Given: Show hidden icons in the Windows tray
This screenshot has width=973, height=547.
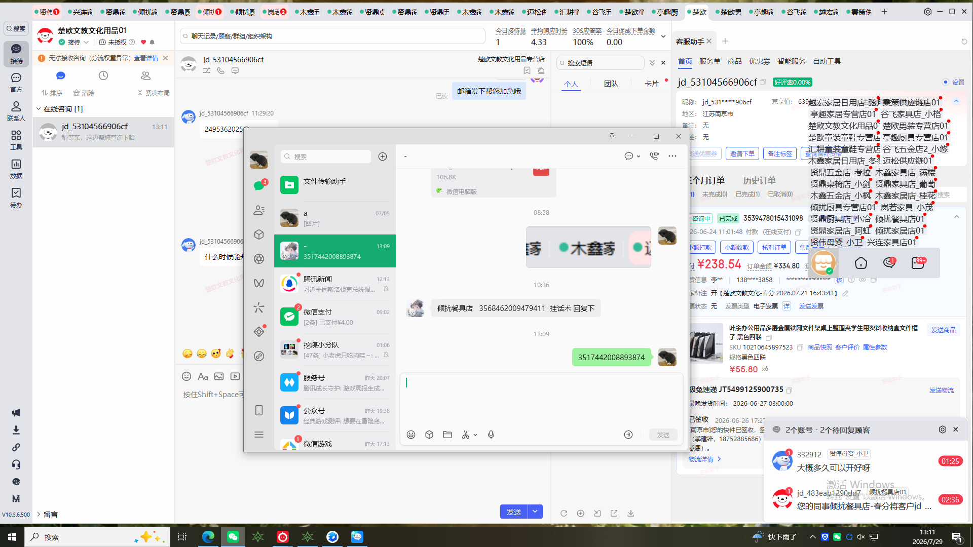Looking at the screenshot, I should coord(813,537).
